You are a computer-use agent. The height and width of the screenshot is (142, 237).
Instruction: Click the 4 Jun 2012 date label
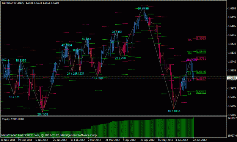click(x=182, y=140)
